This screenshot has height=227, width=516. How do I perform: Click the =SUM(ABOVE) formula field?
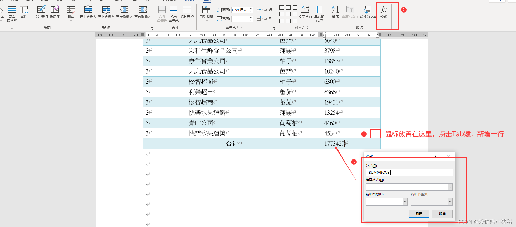pyautogui.click(x=409, y=173)
